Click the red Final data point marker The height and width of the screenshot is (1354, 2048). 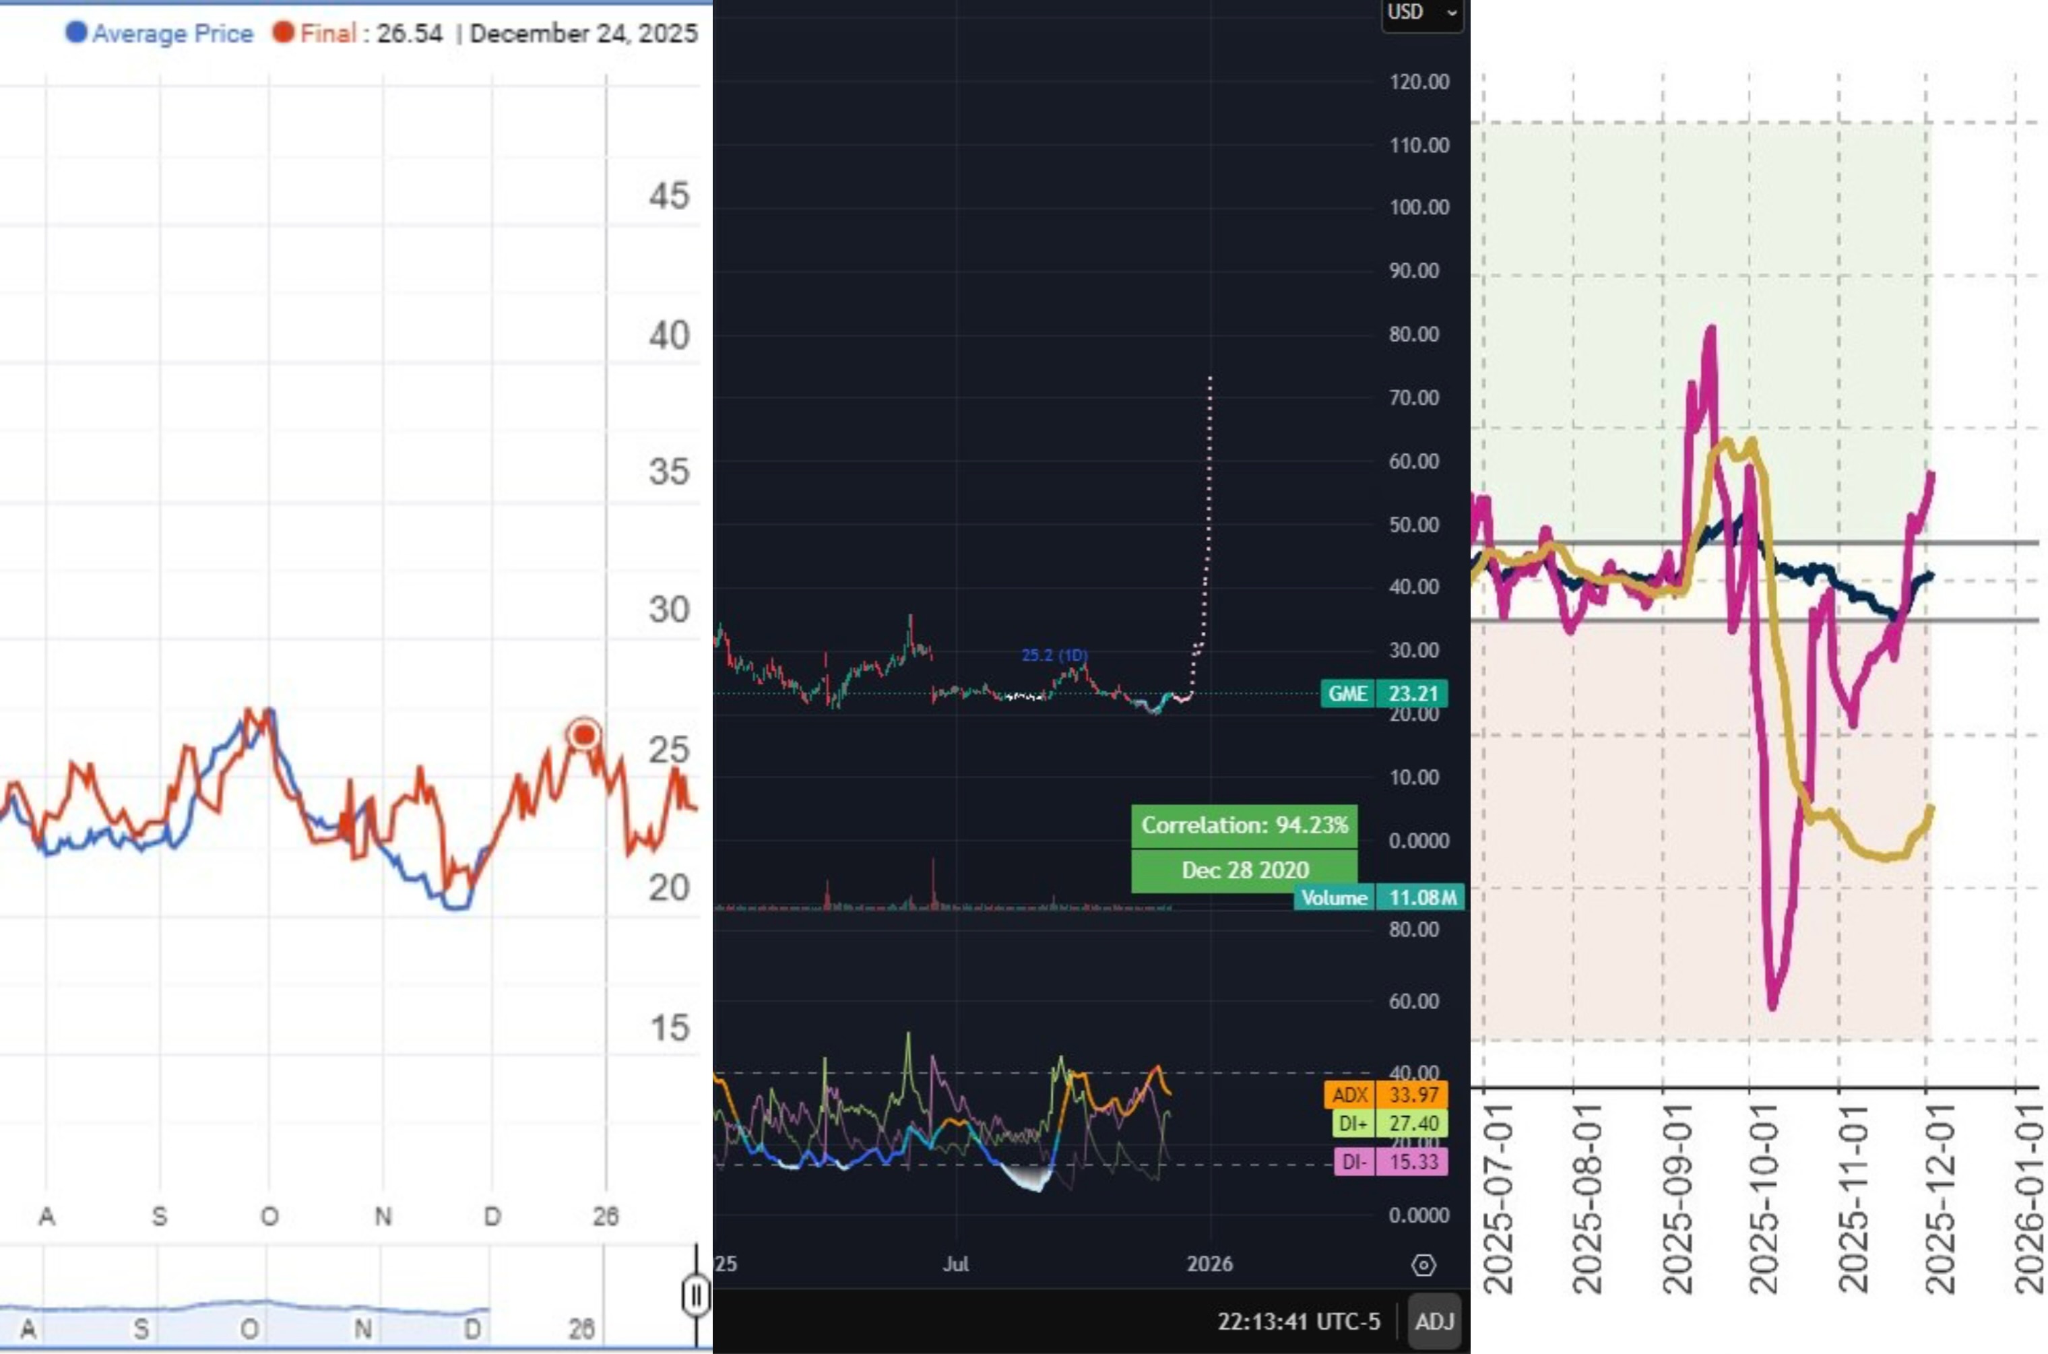point(585,735)
